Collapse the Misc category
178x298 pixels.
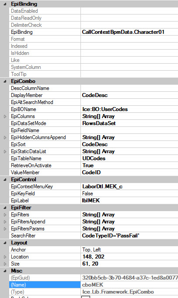5,271
